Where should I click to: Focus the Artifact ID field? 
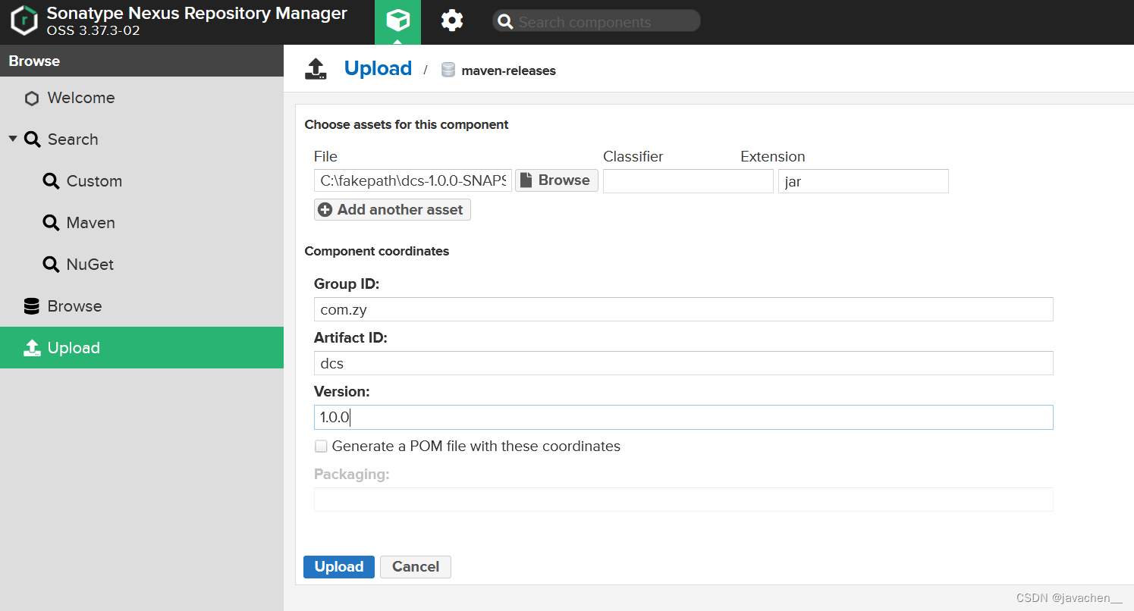(x=683, y=363)
